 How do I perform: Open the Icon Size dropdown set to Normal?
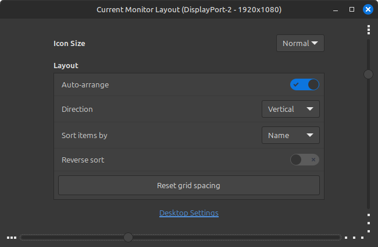300,43
